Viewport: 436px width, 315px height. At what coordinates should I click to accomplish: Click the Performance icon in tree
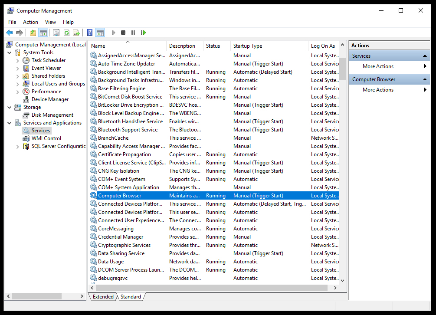tap(26, 92)
